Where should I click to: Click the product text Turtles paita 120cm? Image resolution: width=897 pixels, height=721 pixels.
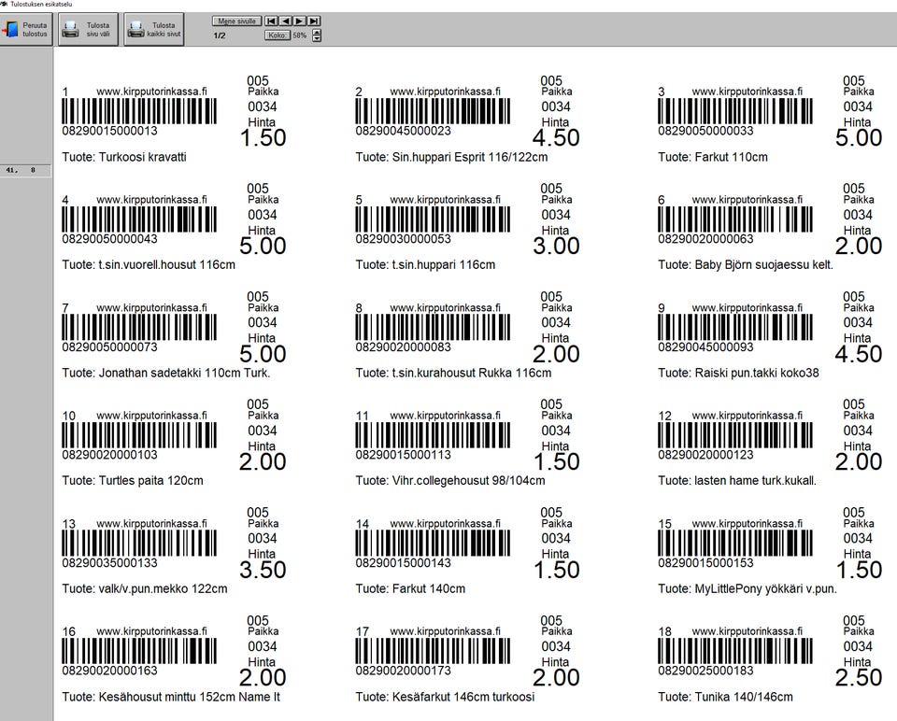click(x=151, y=480)
